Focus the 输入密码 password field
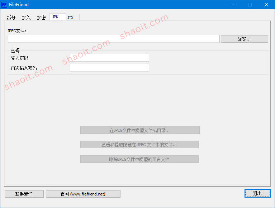 pyautogui.click(x=109, y=58)
